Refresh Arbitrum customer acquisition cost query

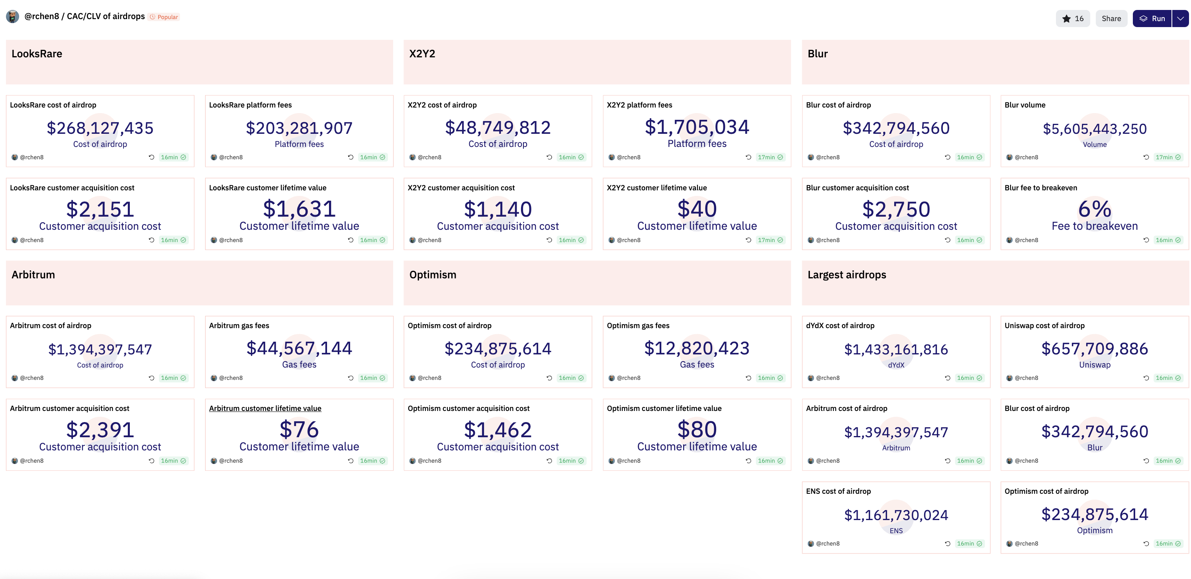[x=151, y=461]
